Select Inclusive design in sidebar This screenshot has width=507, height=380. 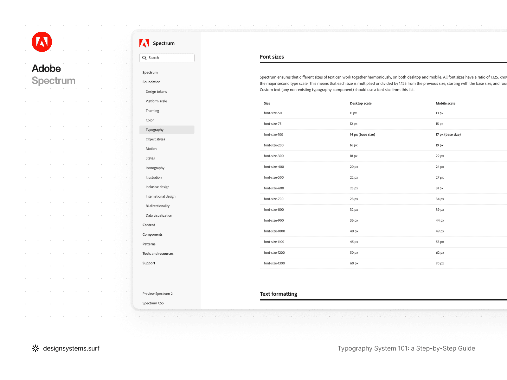[157, 187]
